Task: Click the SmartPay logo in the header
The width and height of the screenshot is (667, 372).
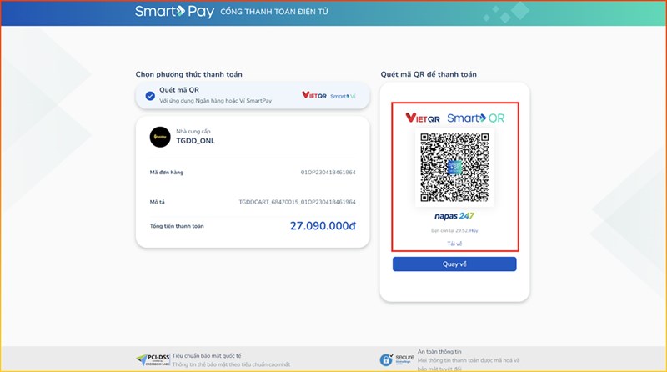Action: (x=174, y=12)
